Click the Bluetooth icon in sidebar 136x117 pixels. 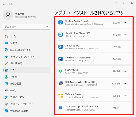(6, 50)
